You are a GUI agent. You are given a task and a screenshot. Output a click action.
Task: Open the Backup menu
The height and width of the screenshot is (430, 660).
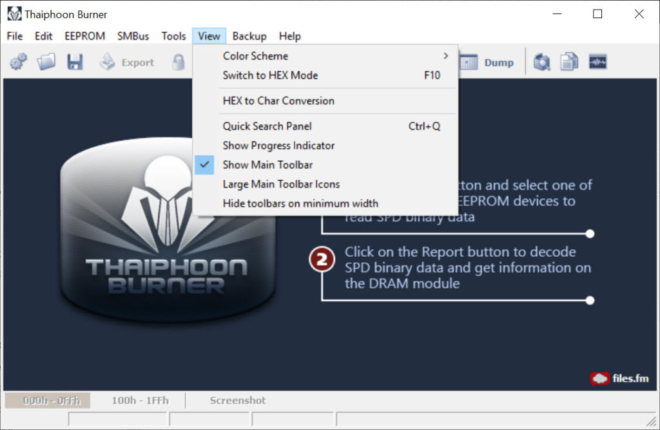click(x=249, y=36)
